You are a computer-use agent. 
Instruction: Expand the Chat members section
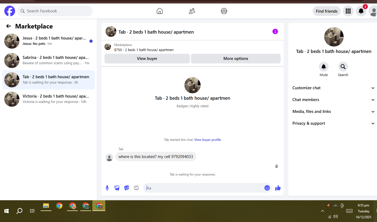click(333, 100)
